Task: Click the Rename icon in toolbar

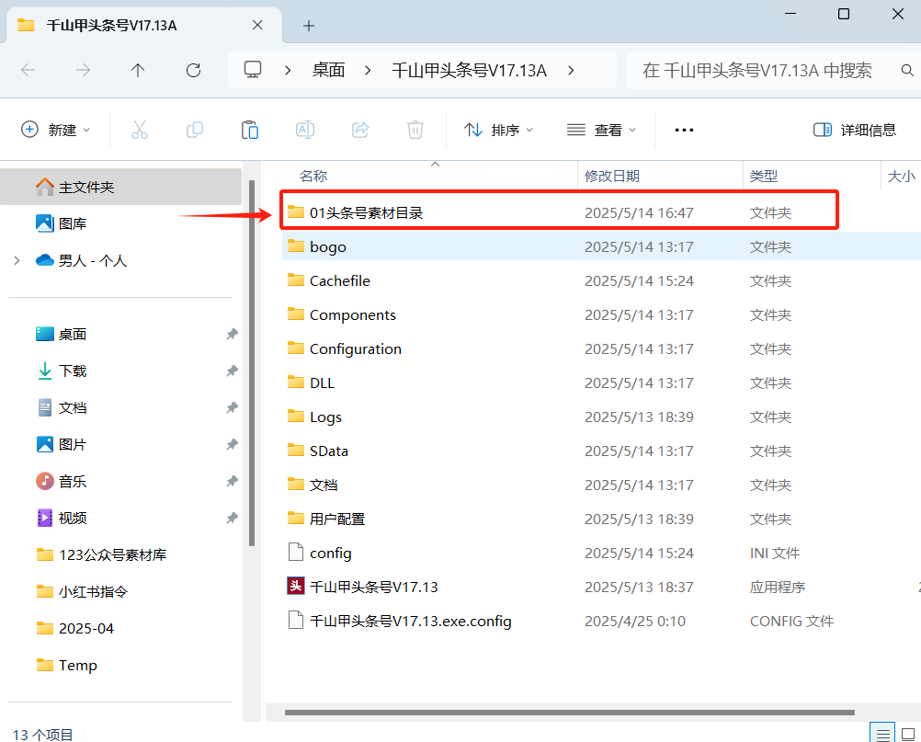Action: [305, 130]
